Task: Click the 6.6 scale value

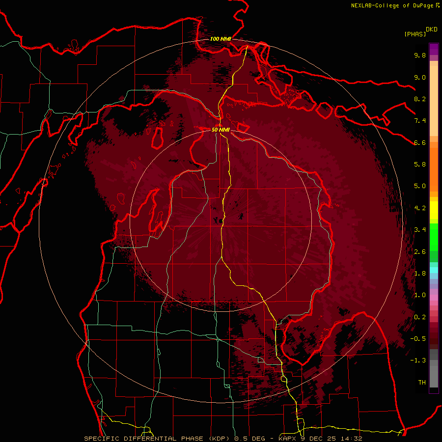Action: coord(420,142)
